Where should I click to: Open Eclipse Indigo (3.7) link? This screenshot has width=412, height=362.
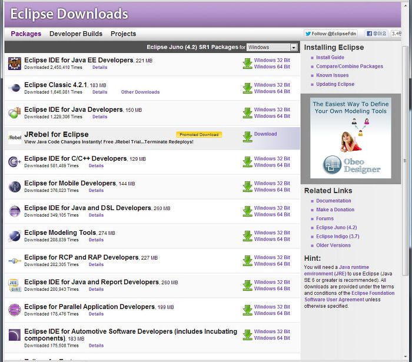point(337,237)
